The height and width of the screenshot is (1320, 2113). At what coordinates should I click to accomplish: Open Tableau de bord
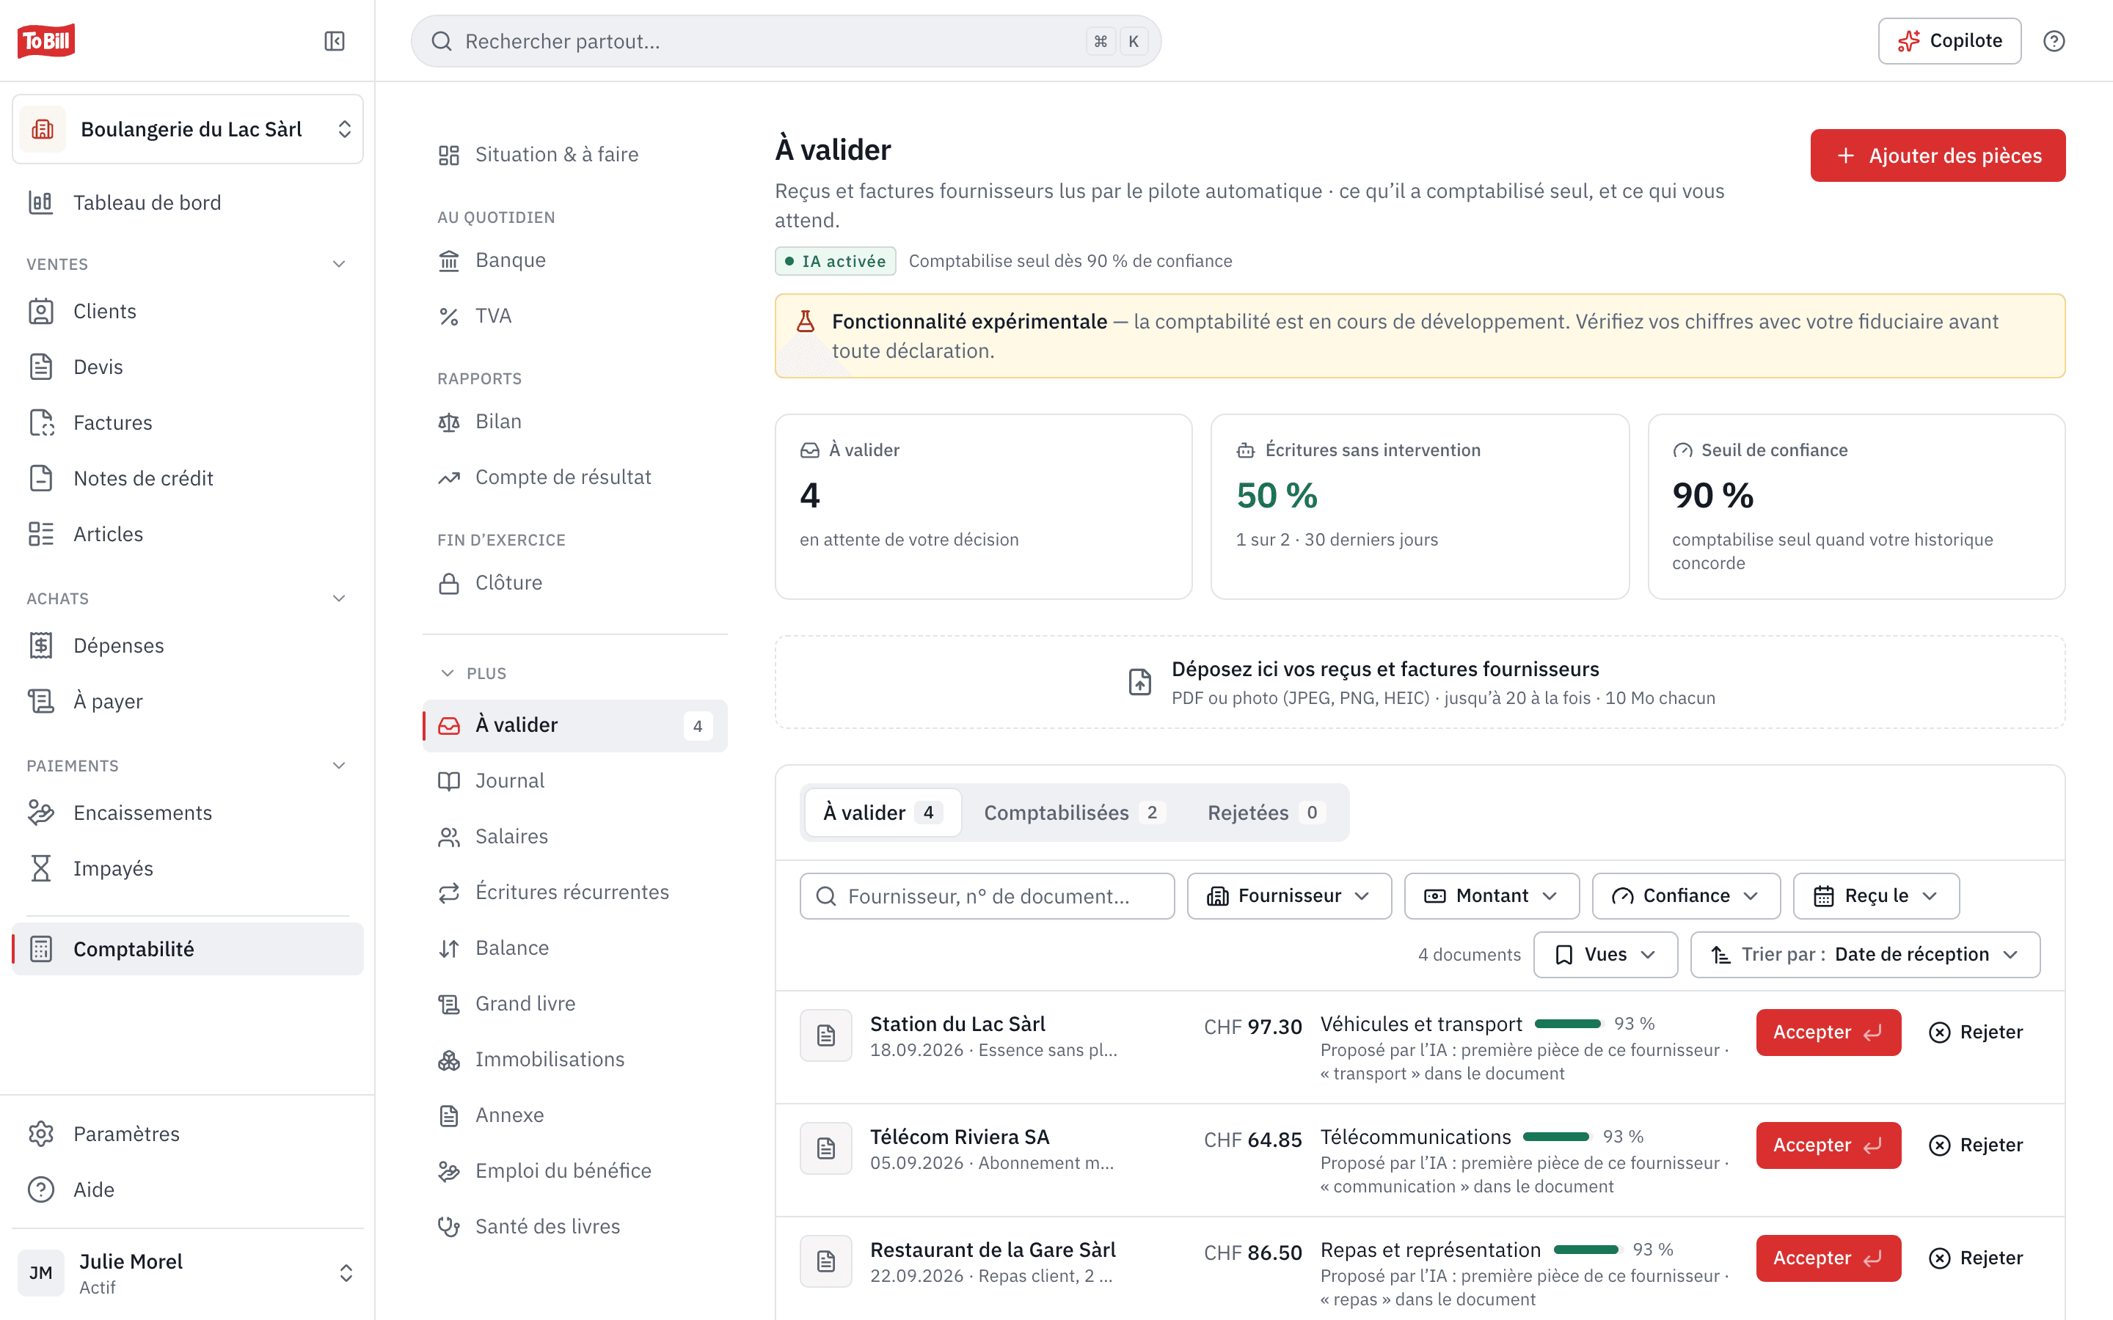[x=188, y=202]
